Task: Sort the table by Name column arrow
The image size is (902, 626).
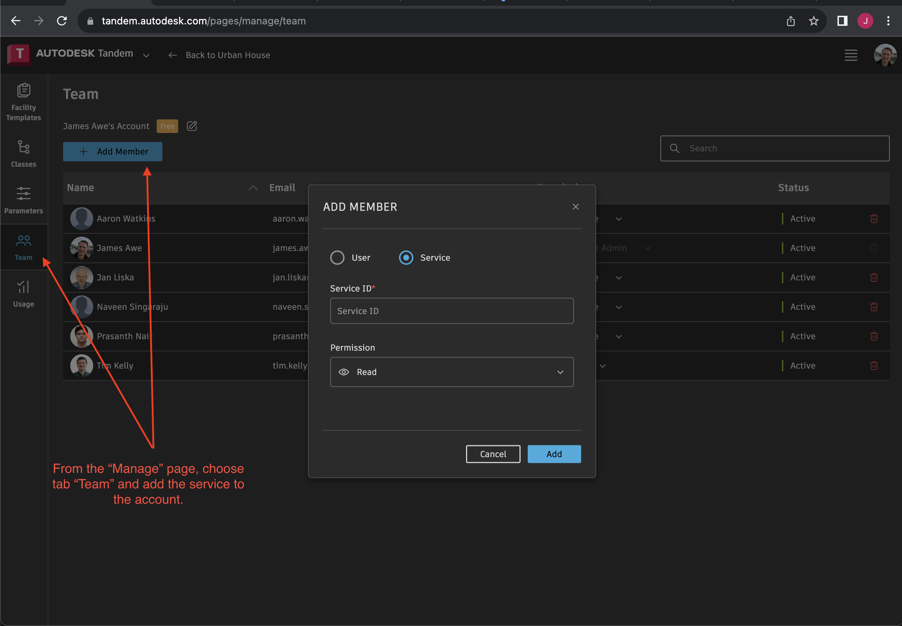Action: point(253,188)
